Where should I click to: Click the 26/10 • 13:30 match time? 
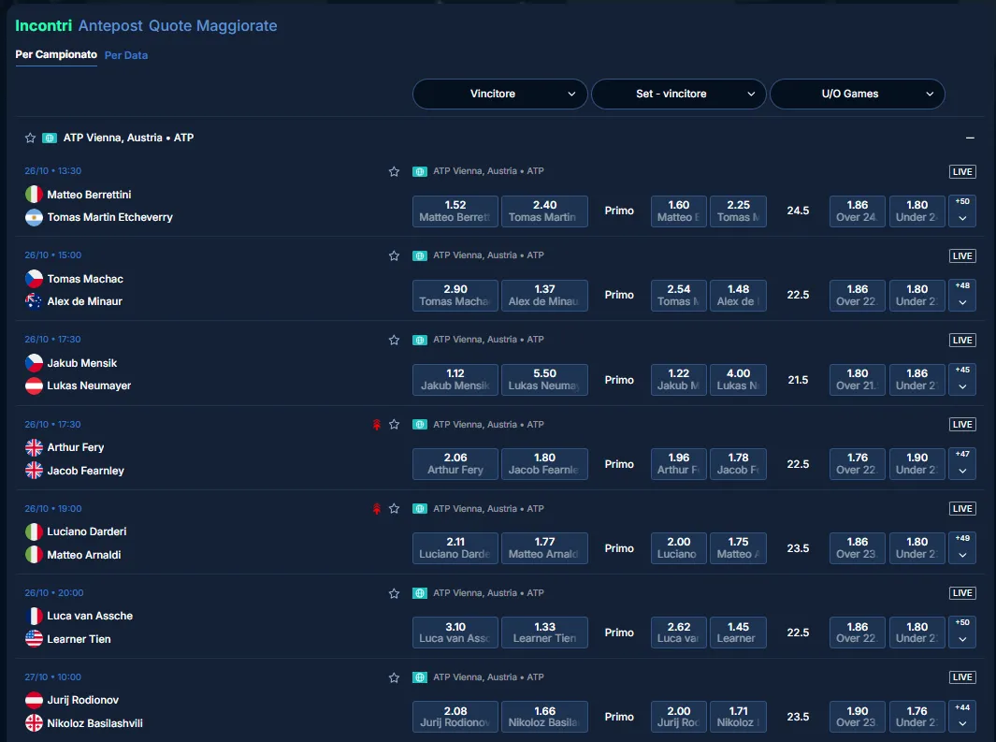(x=52, y=171)
